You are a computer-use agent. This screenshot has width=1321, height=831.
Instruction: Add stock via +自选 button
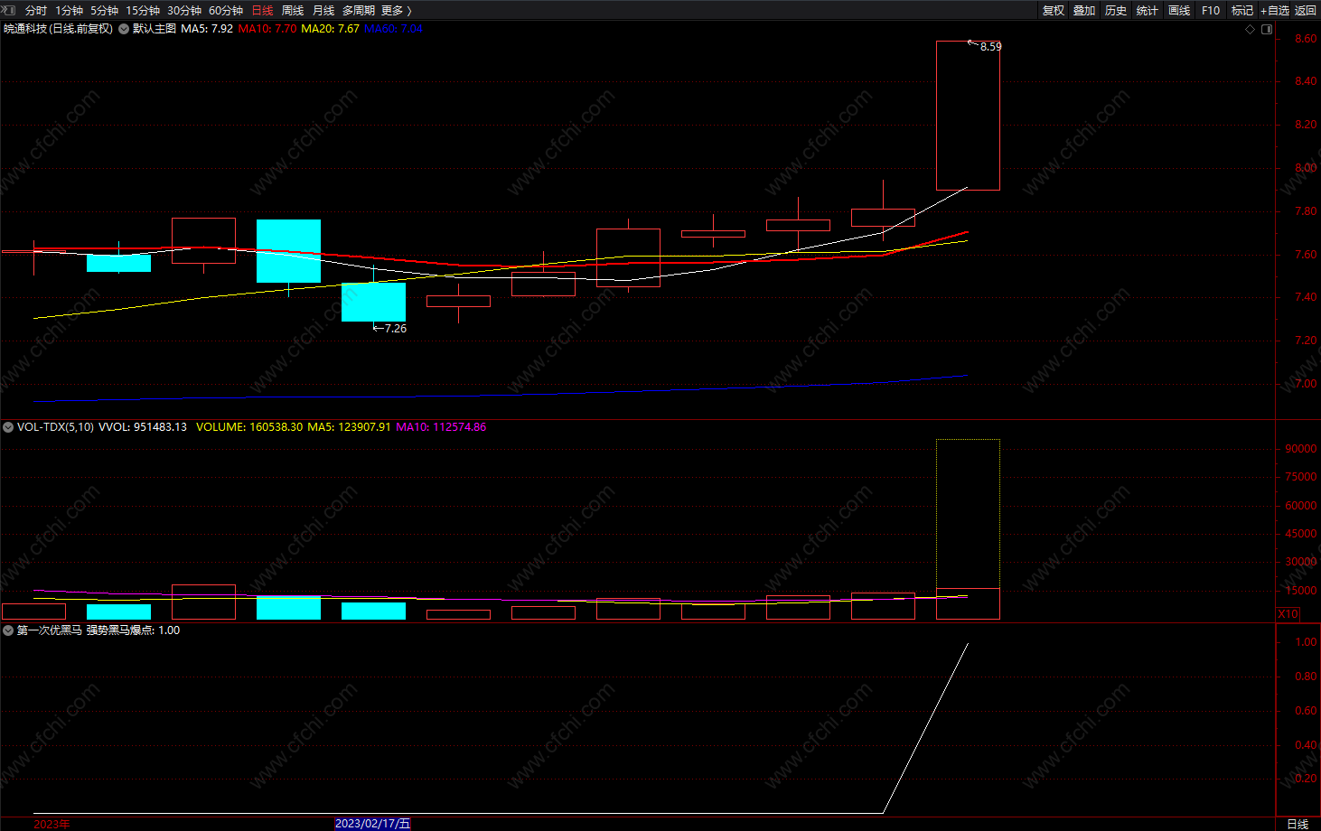click(x=1275, y=10)
